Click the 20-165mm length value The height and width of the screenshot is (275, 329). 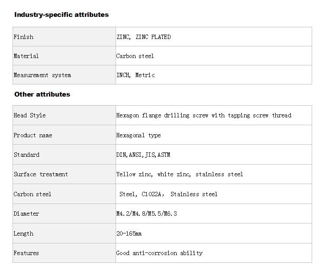pyautogui.click(x=129, y=234)
